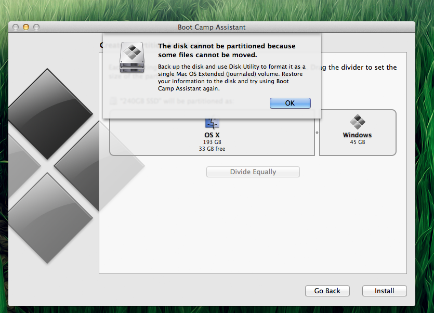This screenshot has height=313, width=434.
Task: Click the Boot Camp Assistant window title
Action: (x=212, y=27)
